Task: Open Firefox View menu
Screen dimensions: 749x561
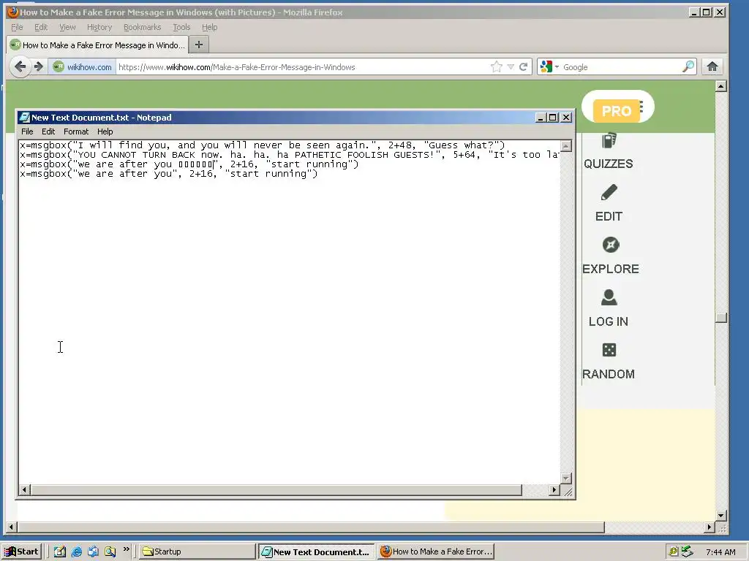Action: (67, 27)
